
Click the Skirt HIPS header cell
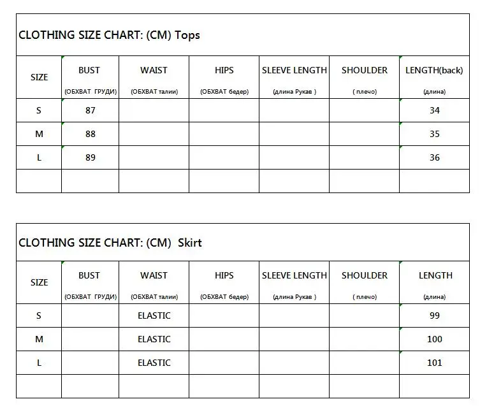[224, 282]
